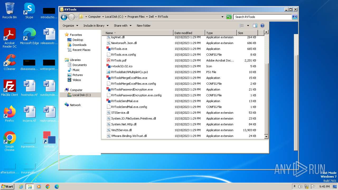Click Dell in the breadcrumb path
The image size is (338, 190).
click(x=151, y=17)
